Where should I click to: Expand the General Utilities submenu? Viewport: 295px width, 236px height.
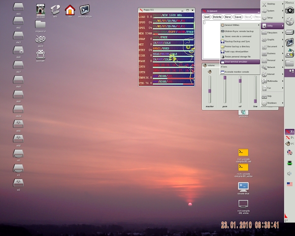(240, 25)
